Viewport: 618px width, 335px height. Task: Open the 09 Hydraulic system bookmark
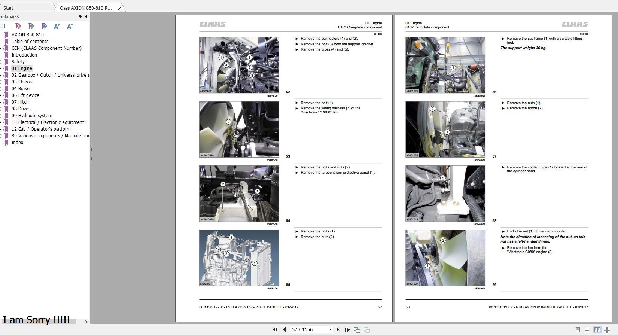pos(32,115)
